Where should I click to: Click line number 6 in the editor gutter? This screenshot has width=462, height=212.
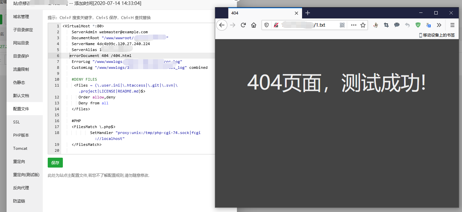(x=58, y=56)
